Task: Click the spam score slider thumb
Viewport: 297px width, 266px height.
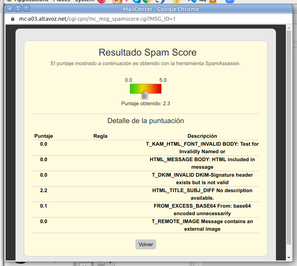Action: point(145,95)
